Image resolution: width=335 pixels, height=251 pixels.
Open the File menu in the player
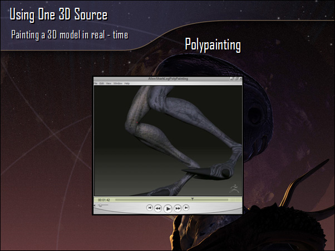point(96,83)
